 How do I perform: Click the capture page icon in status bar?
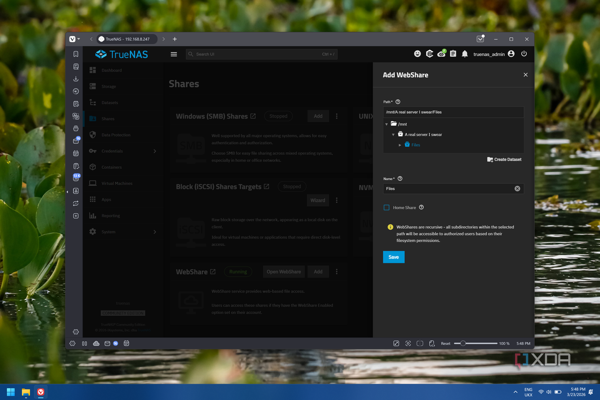pos(408,344)
